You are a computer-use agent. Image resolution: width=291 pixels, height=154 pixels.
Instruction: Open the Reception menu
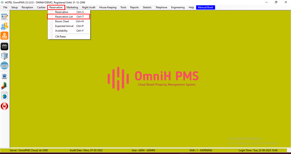[x=27, y=7]
